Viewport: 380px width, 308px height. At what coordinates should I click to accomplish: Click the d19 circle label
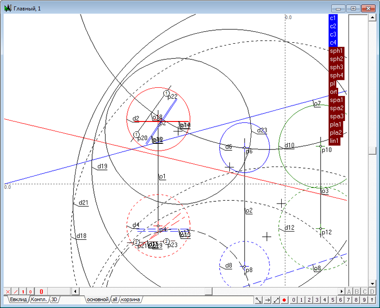click(x=102, y=167)
